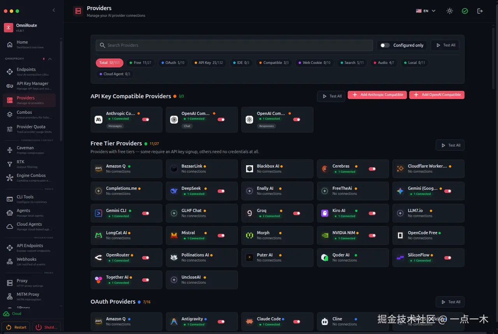This screenshot has height=334, width=498.
Task: Click the Cloud status at sidebar bottom
Action: click(12, 314)
